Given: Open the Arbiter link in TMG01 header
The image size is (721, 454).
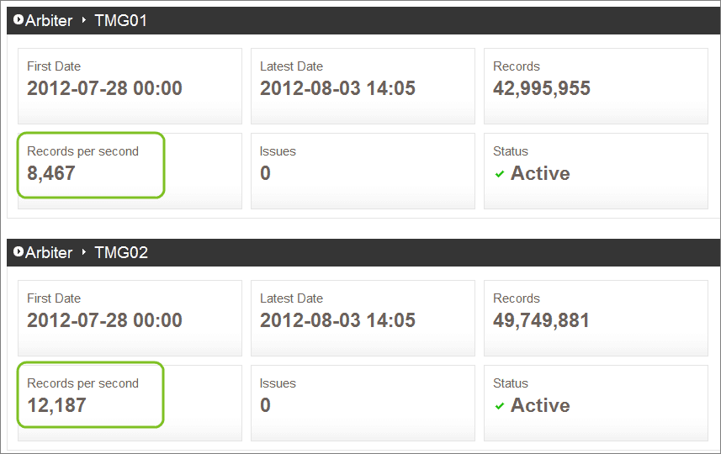Looking at the screenshot, I should tap(49, 21).
